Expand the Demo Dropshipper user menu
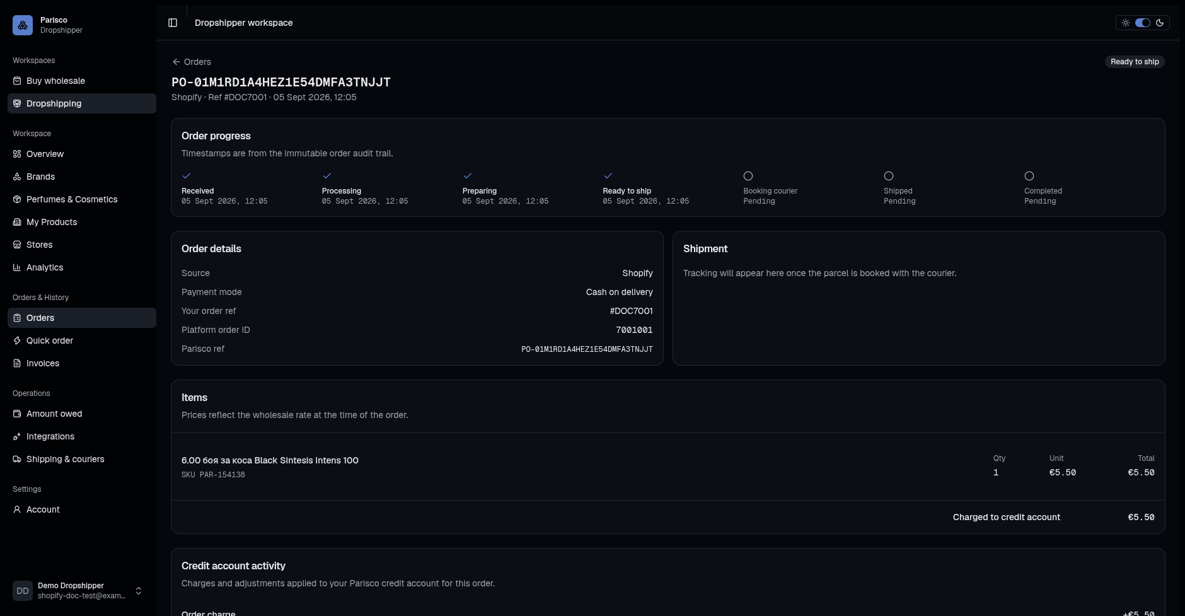 [x=139, y=591]
